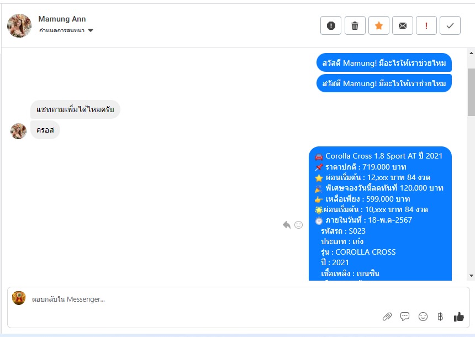Open the conversation label dropdown under Mamung Ann
This screenshot has width=475, height=337.
(66, 30)
